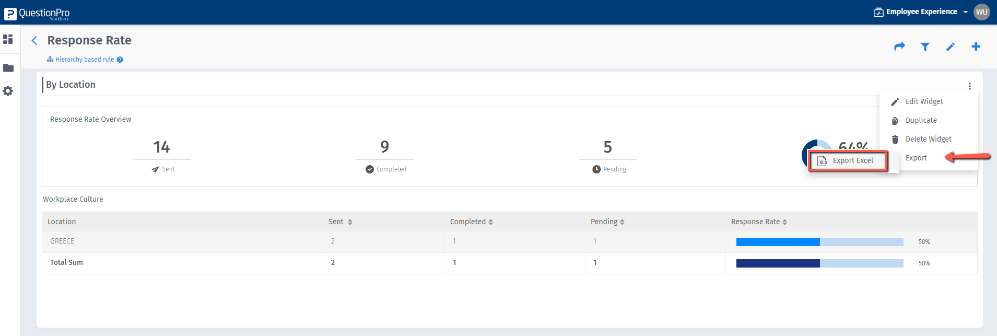Go back using the arrow beside Response Rate
Viewport: 997px width, 336px height.
point(34,40)
